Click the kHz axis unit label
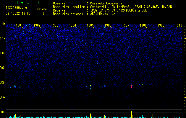Viewport: 186px width, 118px height. (x=3, y=24)
